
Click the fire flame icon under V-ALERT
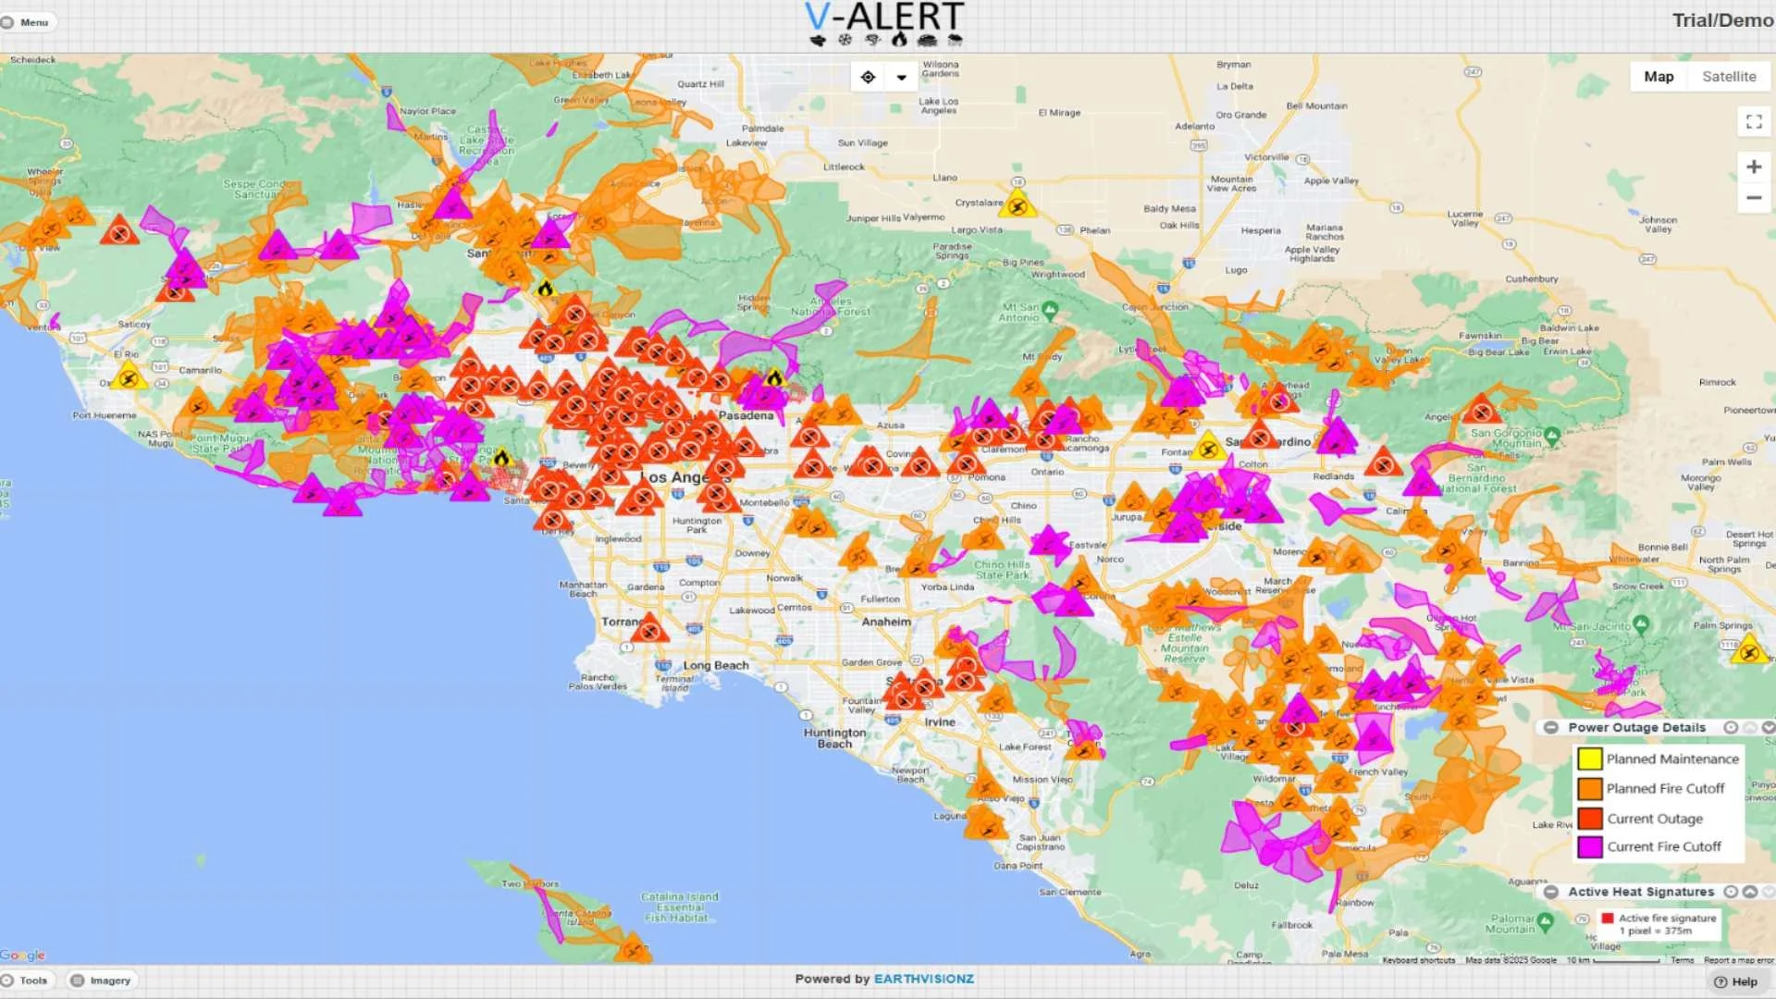898,40
